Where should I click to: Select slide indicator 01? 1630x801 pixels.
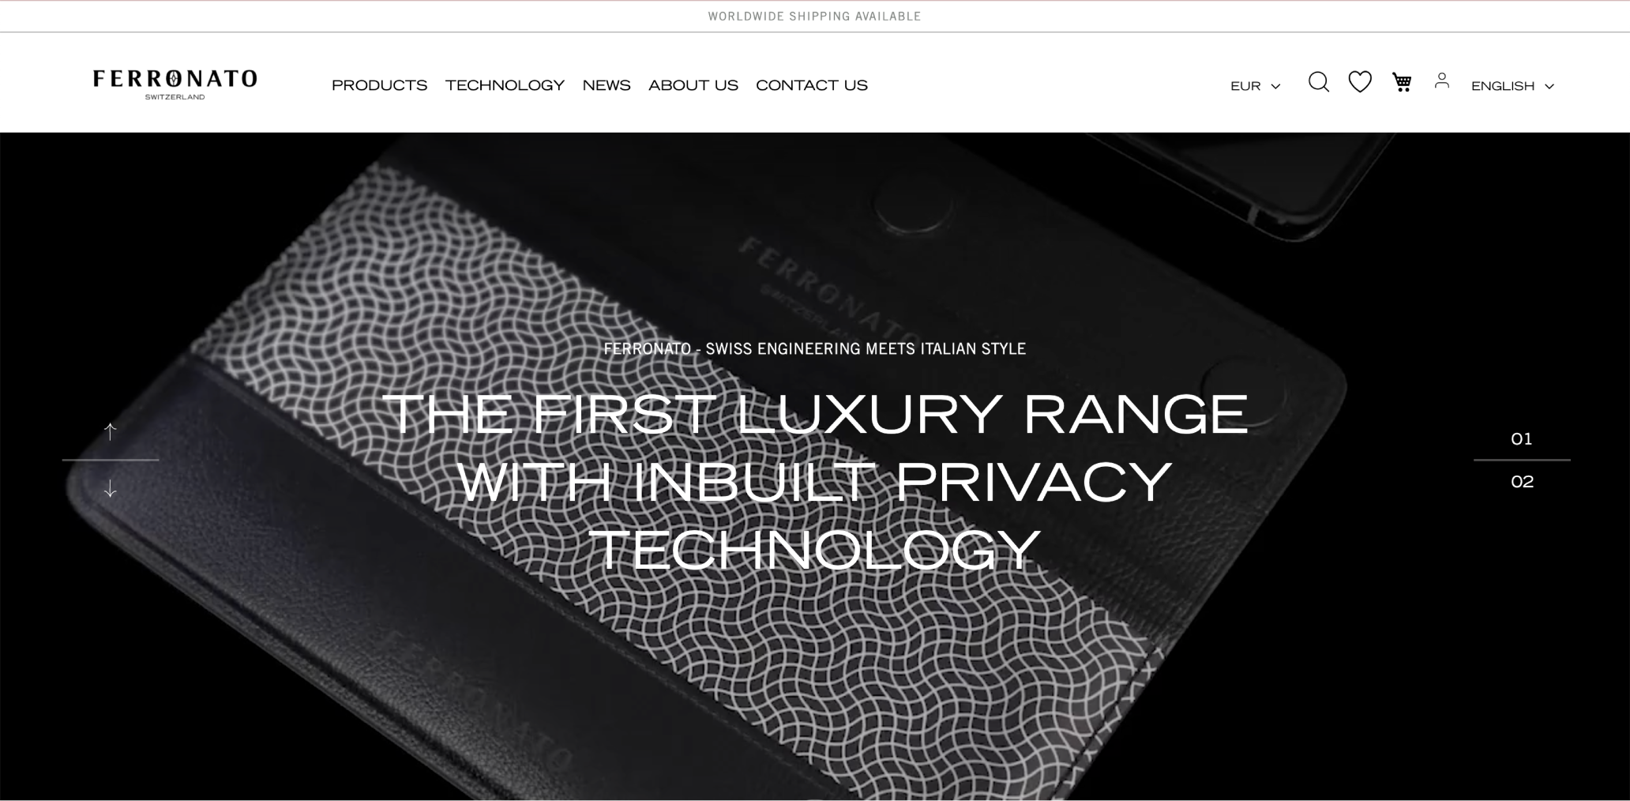coord(1522,439)
